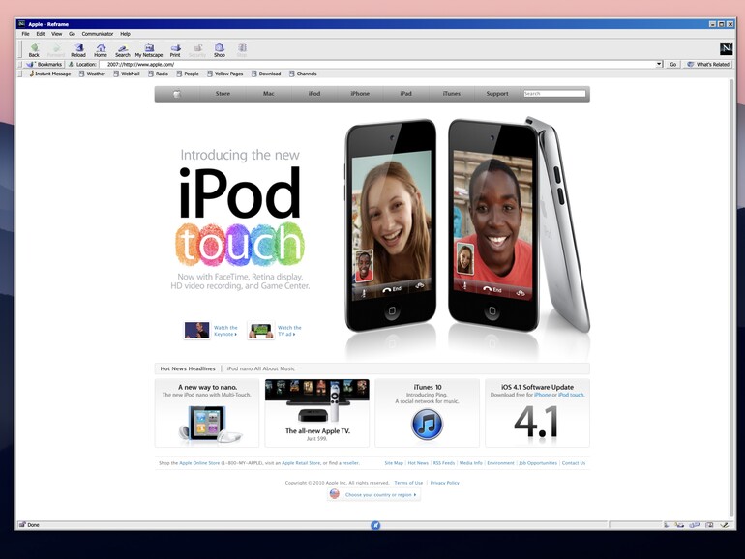Print the page using the toolbar
The width and height of the screenshot is (745, 559).
[175, 50]
